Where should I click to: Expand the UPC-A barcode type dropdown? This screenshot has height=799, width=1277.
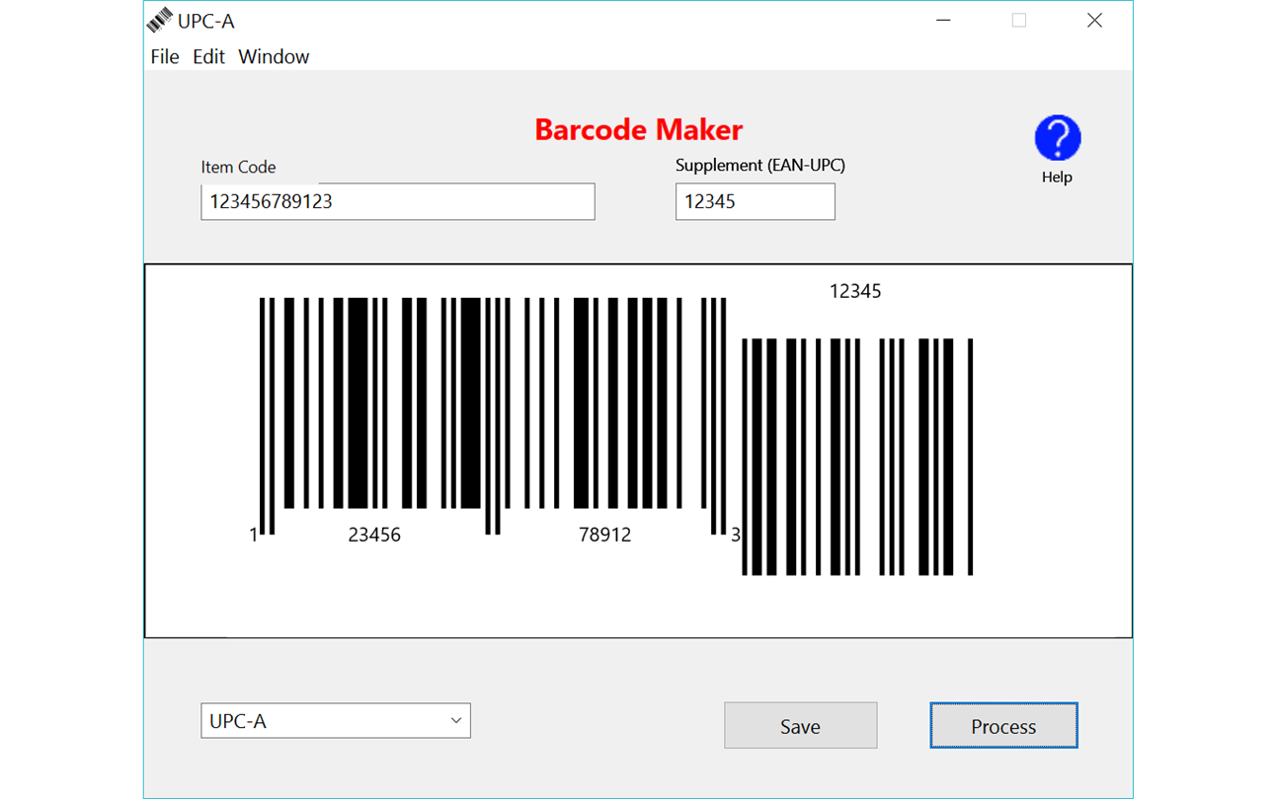(x=336, y=721)
